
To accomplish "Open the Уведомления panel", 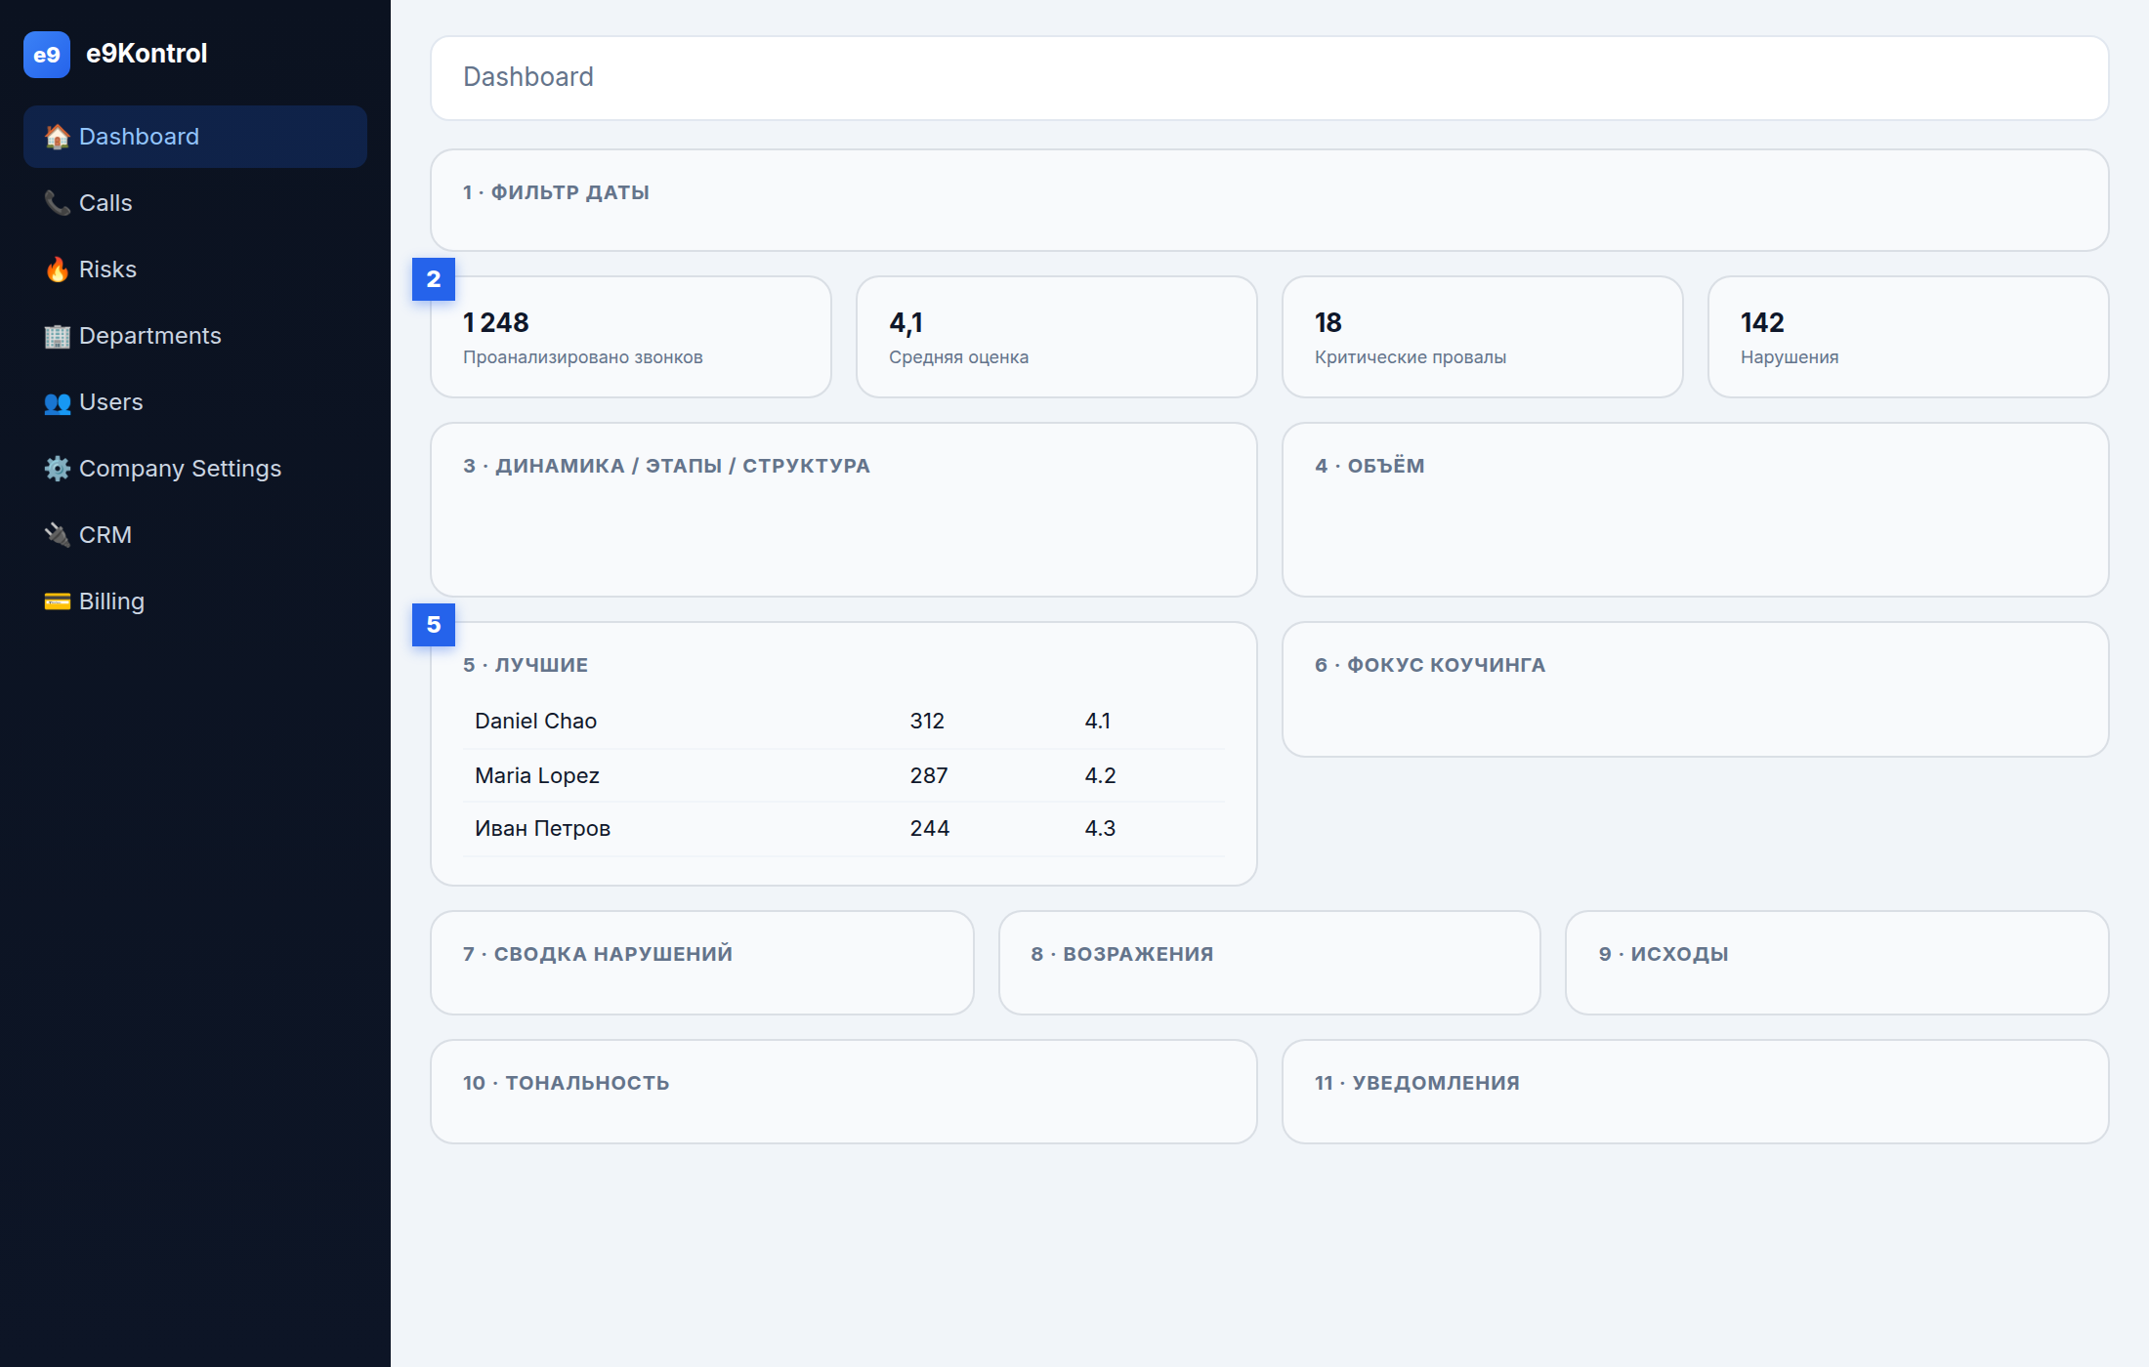I will pos(1696,1092).
